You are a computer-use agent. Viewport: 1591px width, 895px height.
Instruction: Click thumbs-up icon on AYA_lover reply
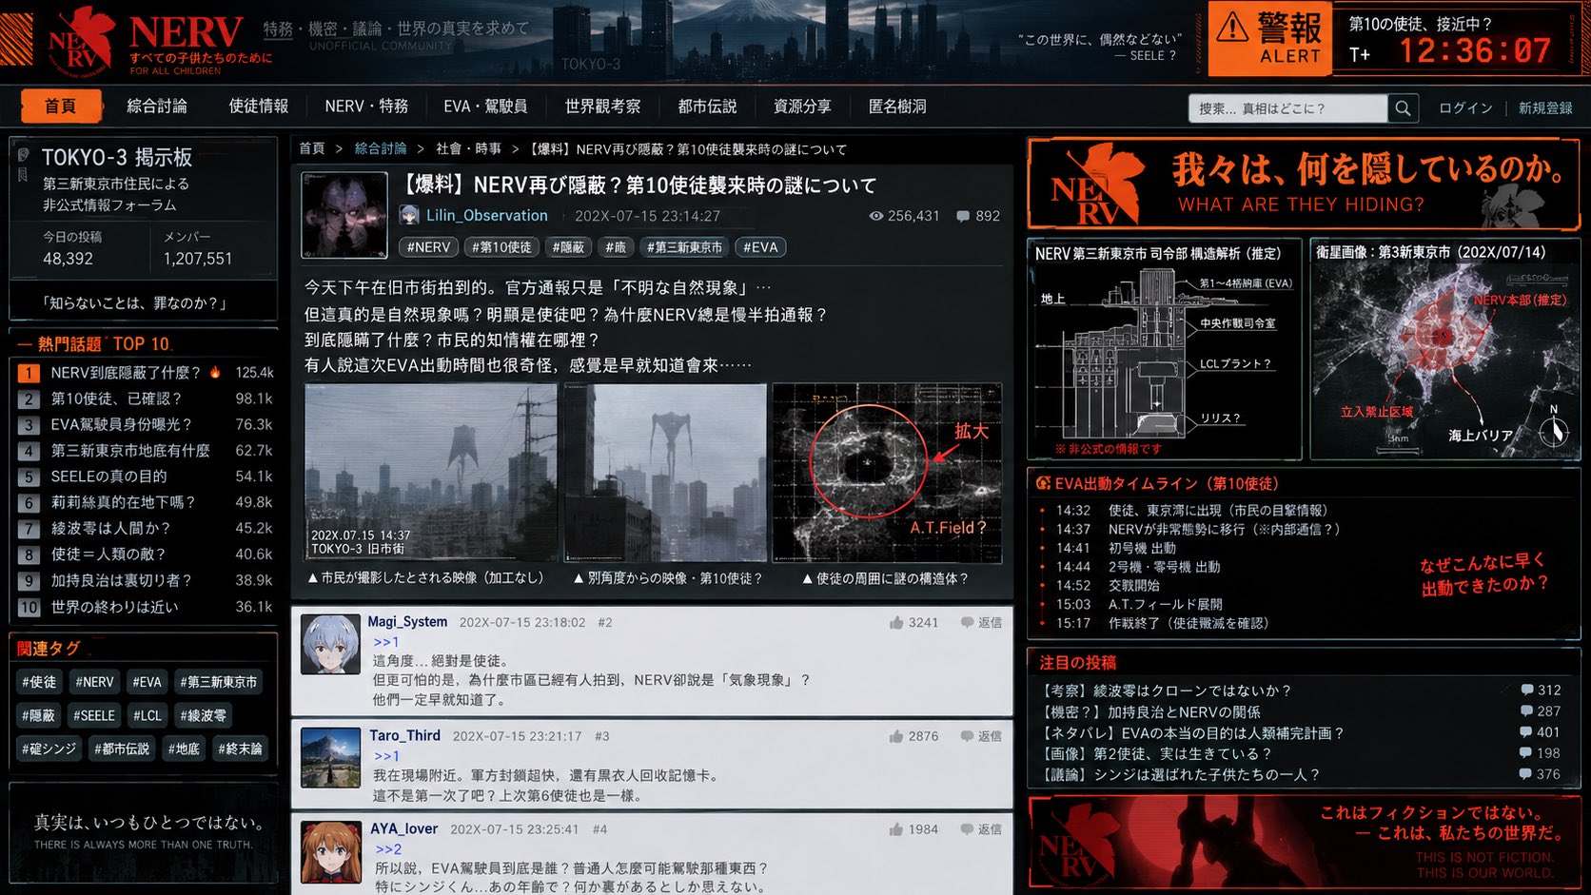pyautogui.click(x=895, y=829)
